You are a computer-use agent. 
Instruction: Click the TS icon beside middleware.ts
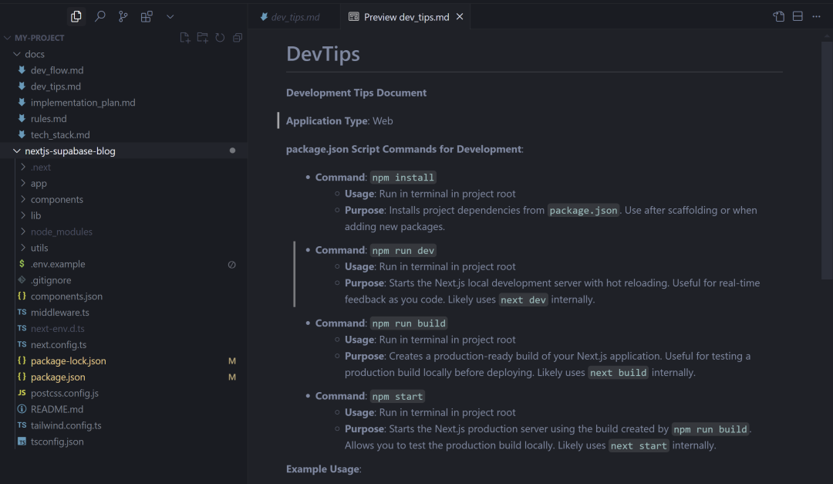(22, 312)
